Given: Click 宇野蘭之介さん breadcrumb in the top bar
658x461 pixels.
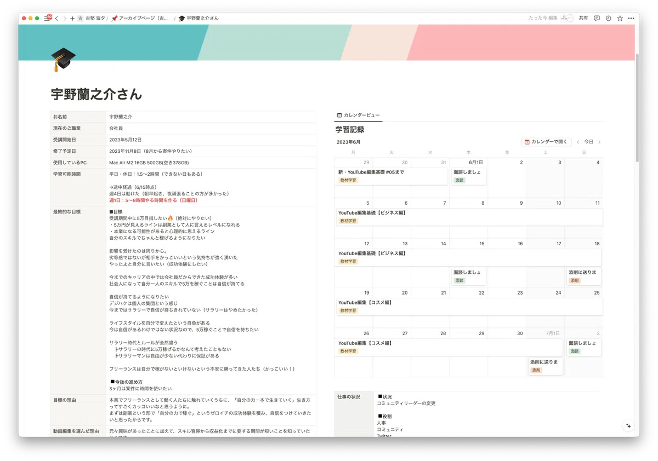Looking at the screenshot, I should pos(198,18).
